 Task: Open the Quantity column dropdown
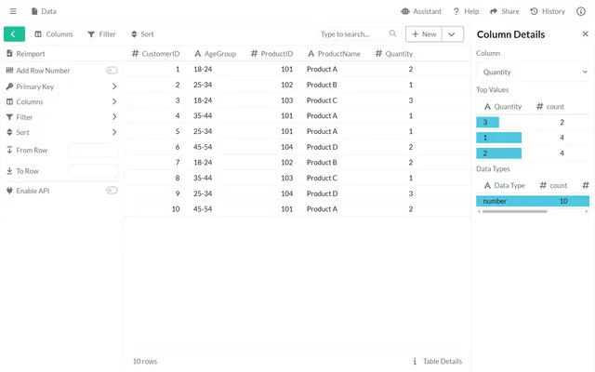click(x=533, y=72)
